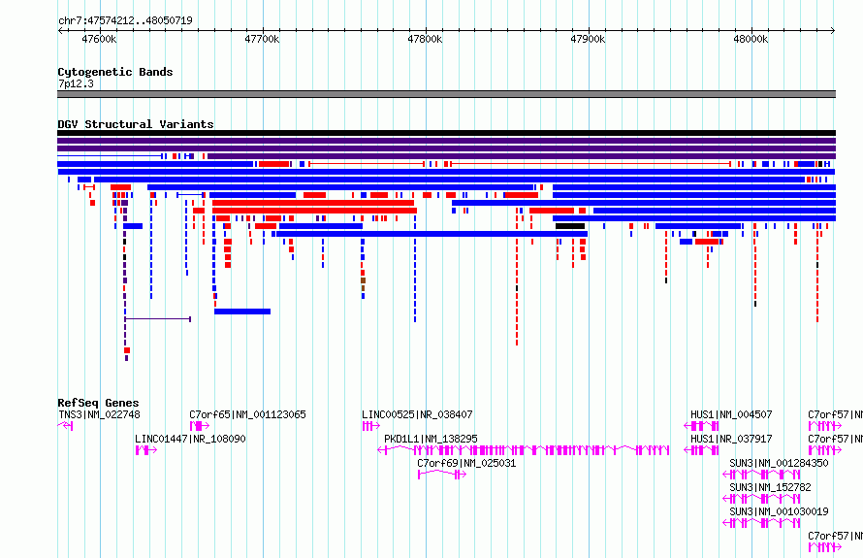Screen dimensions: 863x558
Task: Open the PKD1L1|NM_138295 gene label
Action: [431, 439]
